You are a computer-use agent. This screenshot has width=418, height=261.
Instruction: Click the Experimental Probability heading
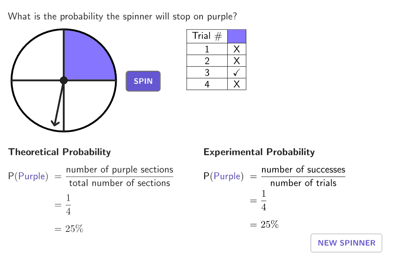259,152
